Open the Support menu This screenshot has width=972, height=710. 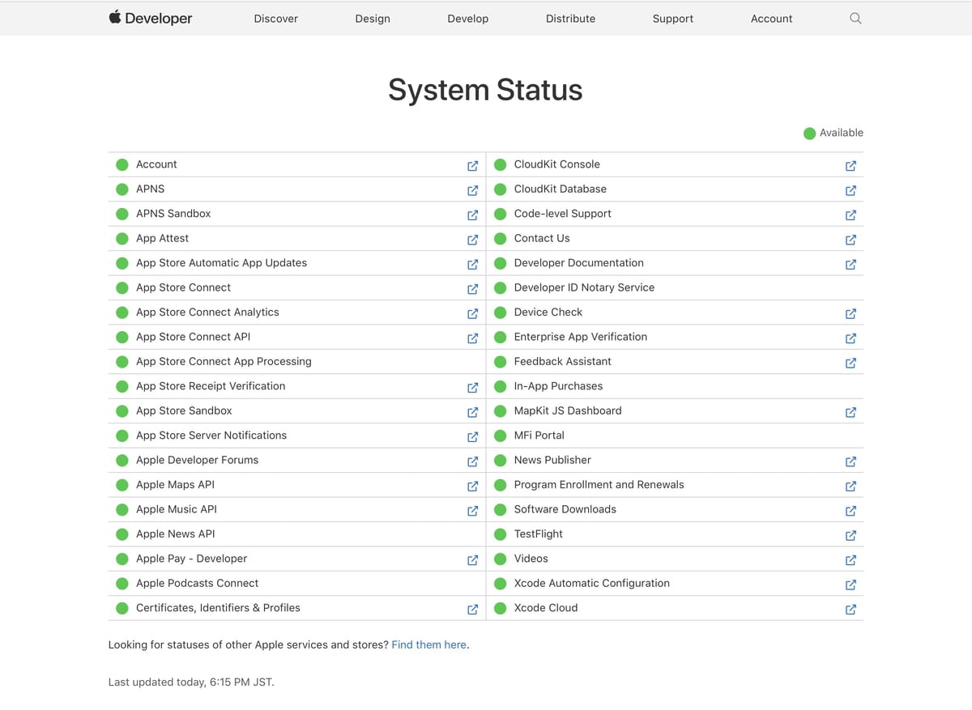[x=673, y=19]
